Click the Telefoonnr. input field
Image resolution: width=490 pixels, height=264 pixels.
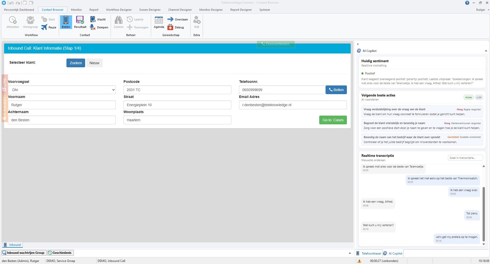[282, 90]
